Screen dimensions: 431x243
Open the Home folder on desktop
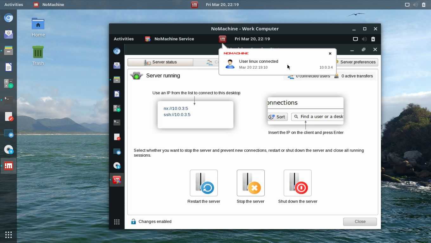click(x=38, y=27)
